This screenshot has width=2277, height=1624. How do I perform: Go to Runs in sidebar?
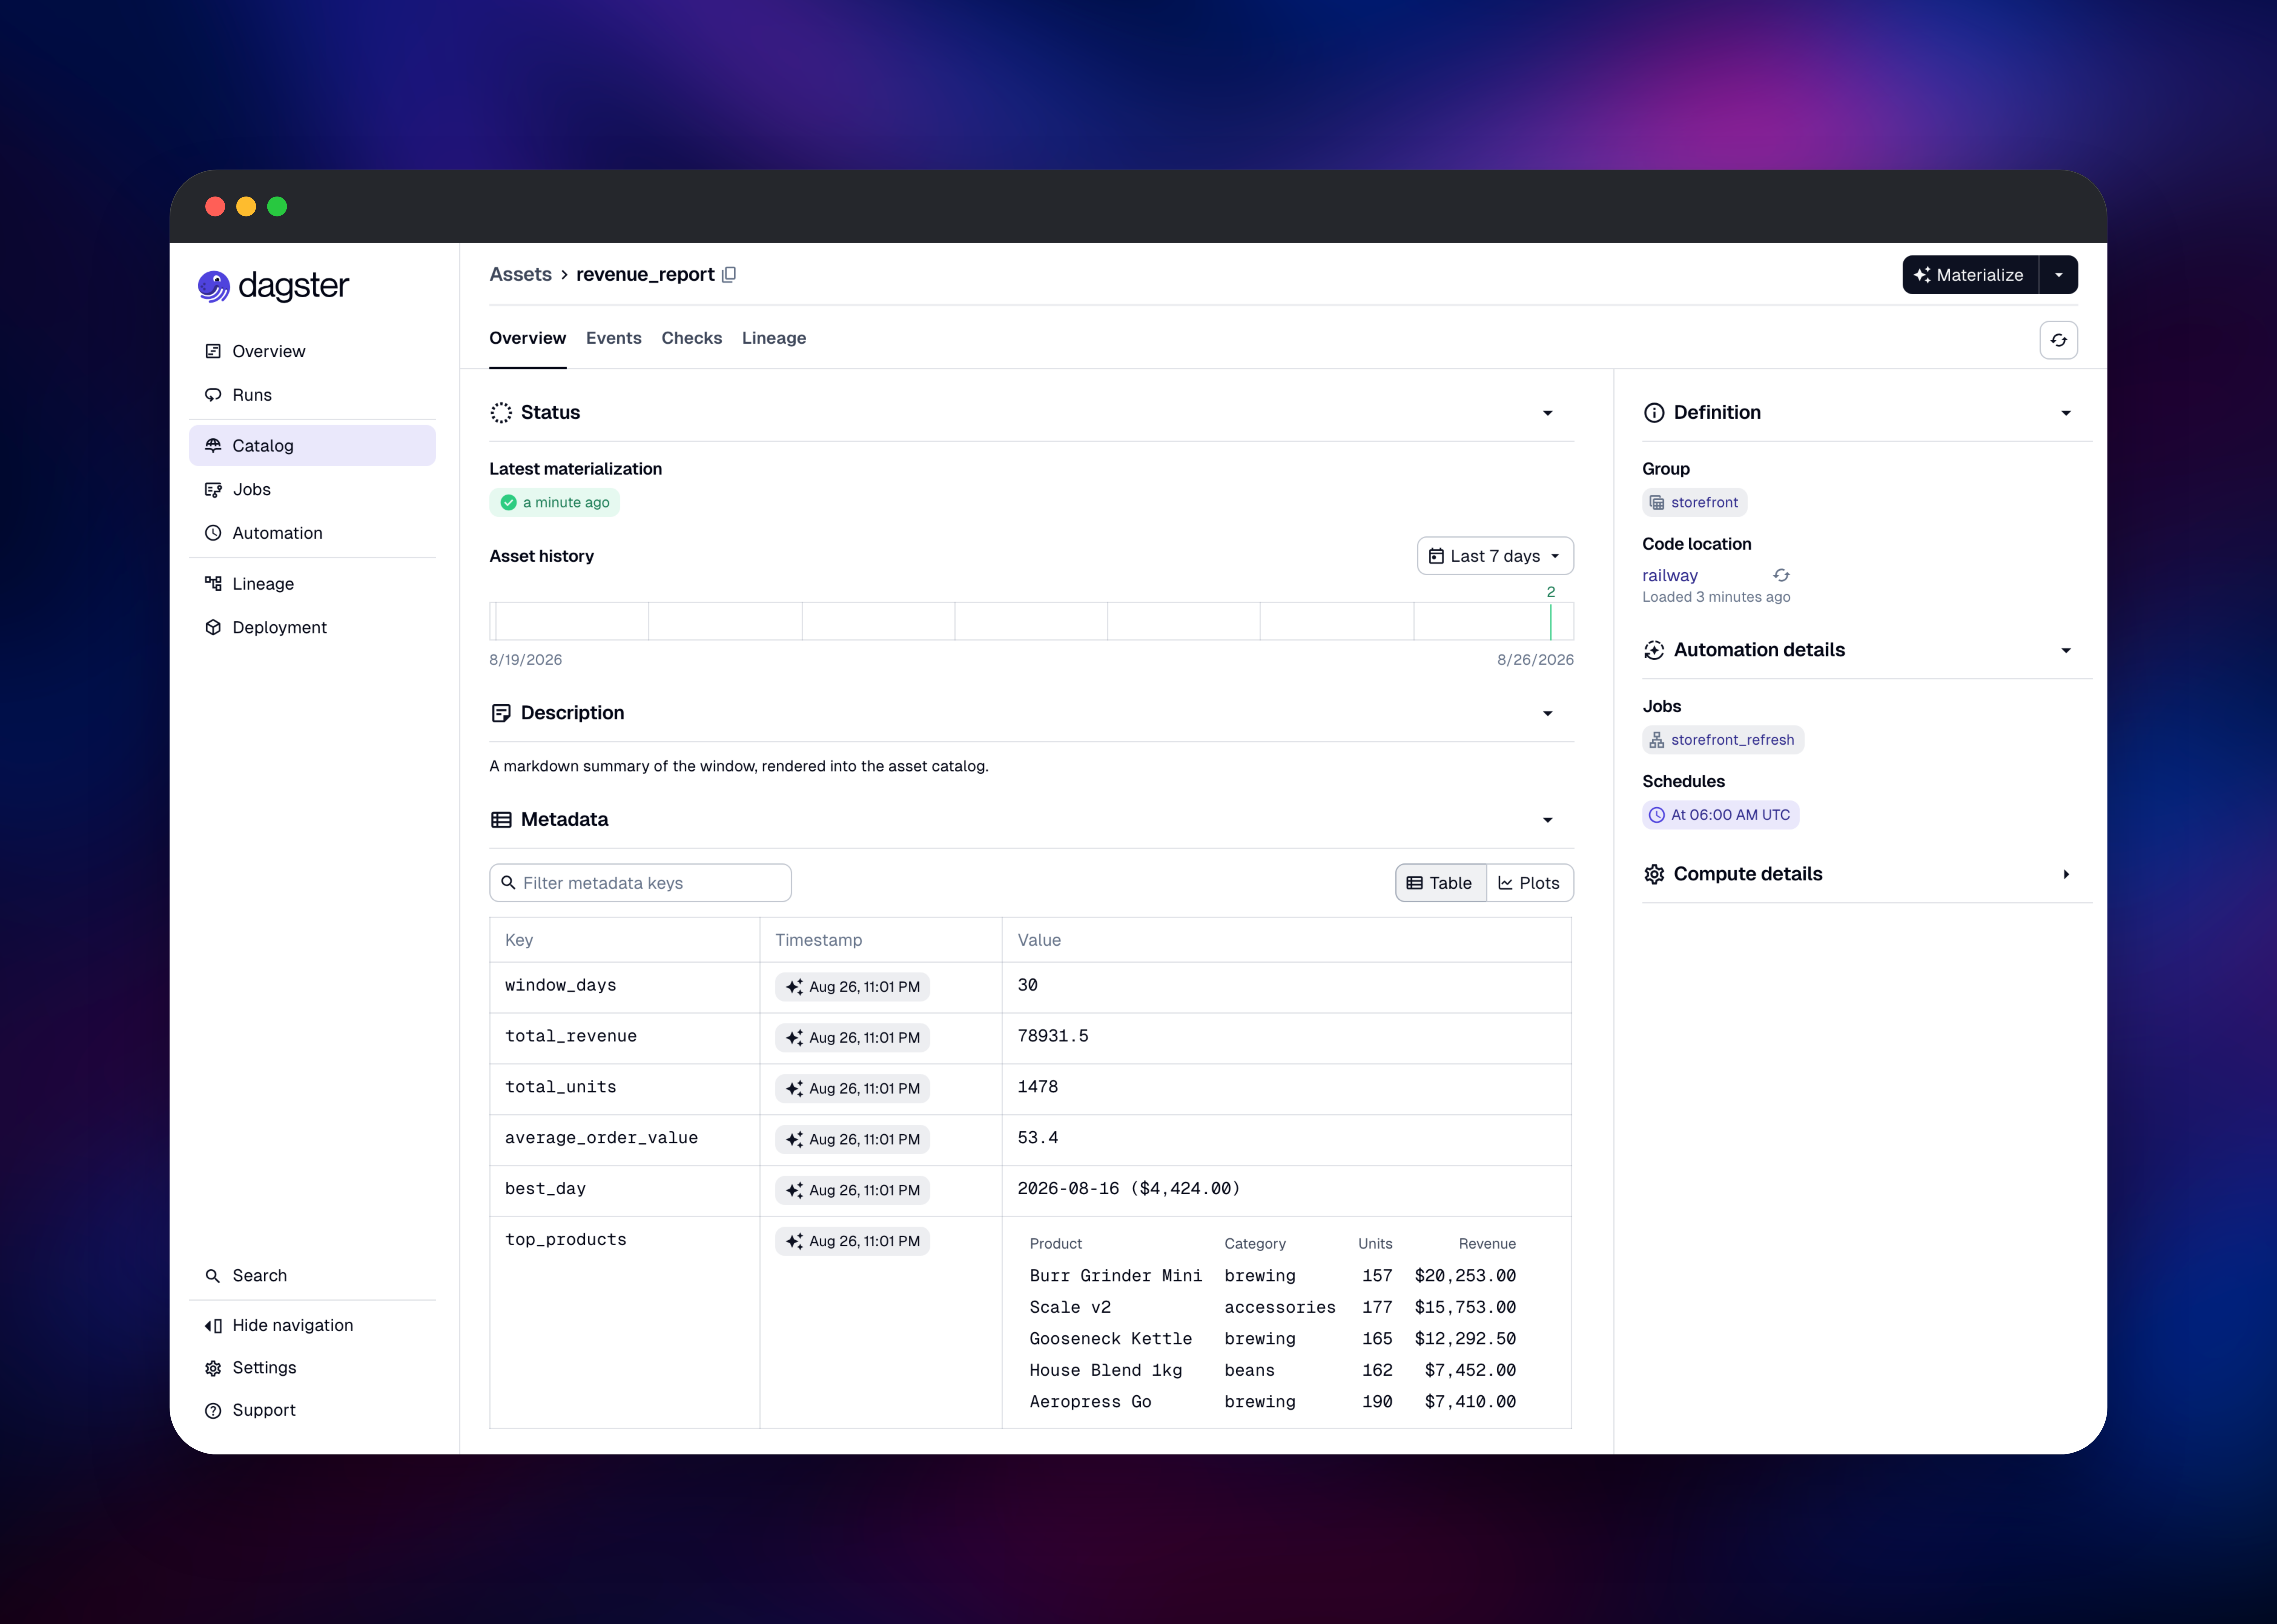[312, 395]
